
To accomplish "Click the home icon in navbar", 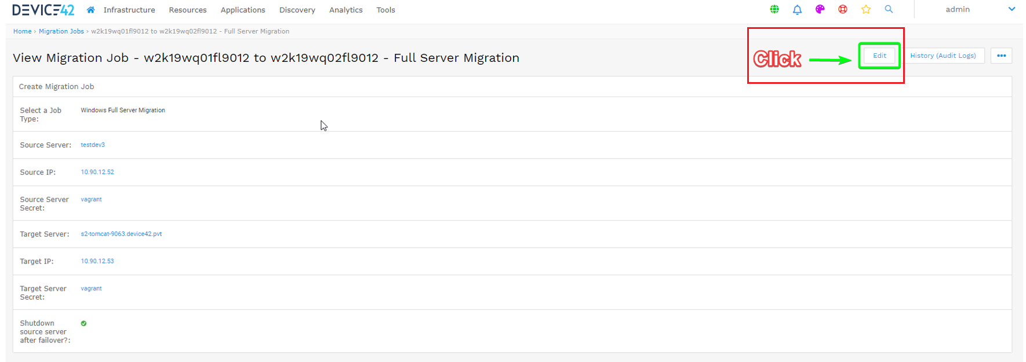I will pyautogui.click(x=90, y=10).
